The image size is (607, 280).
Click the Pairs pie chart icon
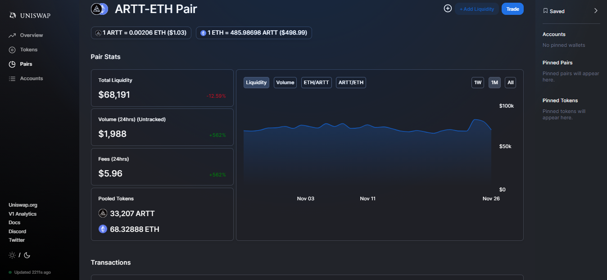pos(12,64)
